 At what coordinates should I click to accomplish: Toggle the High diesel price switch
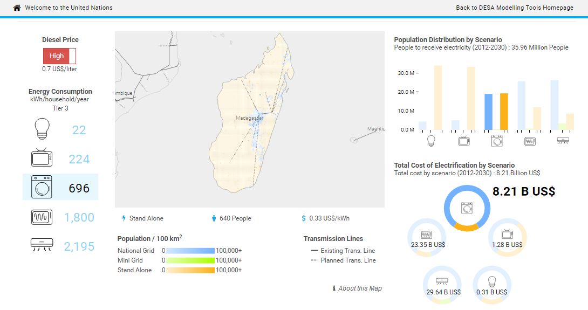click(x=60, y=56)
